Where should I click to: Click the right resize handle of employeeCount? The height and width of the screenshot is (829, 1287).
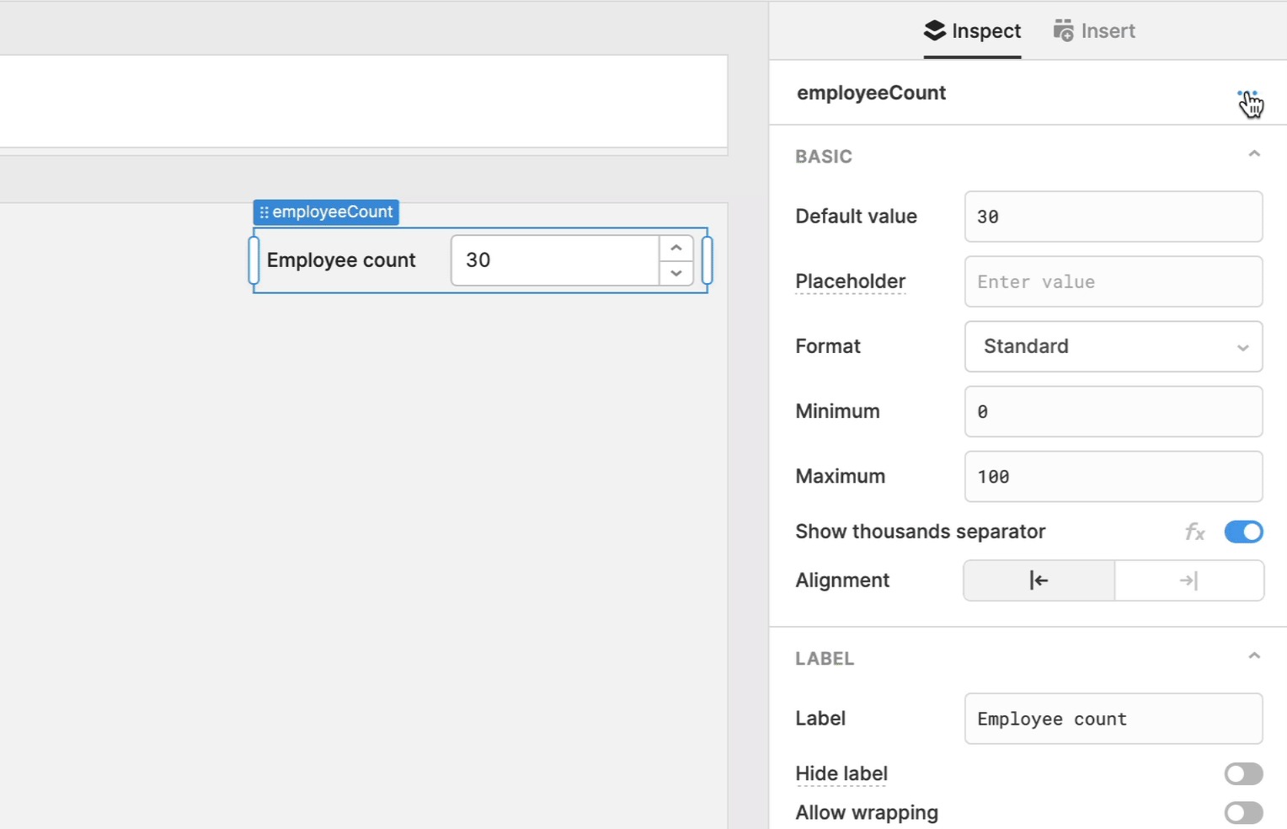click(708, 260)
